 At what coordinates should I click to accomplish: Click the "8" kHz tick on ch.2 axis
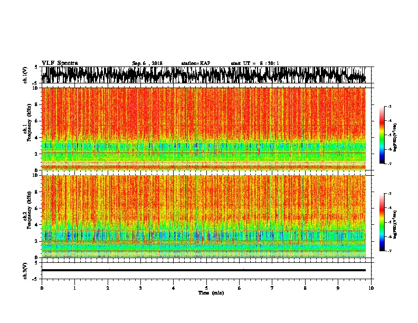(x=37, y=192)
